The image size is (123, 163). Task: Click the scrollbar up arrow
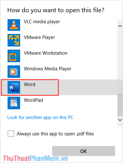[120, 26]
